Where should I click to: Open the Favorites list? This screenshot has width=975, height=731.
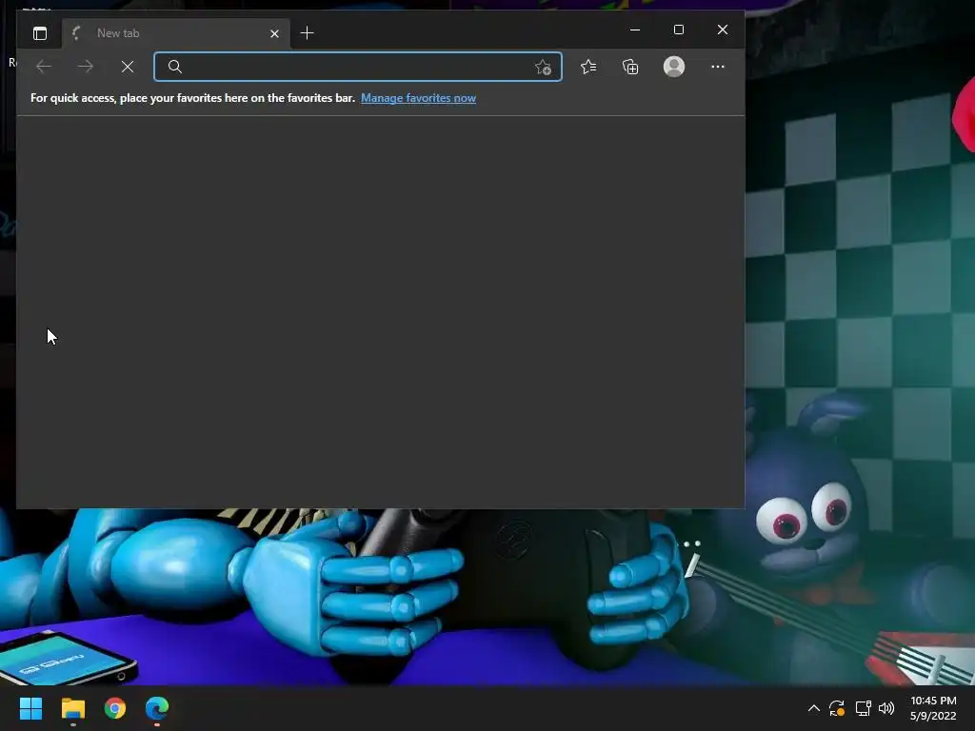pos(588,67)
